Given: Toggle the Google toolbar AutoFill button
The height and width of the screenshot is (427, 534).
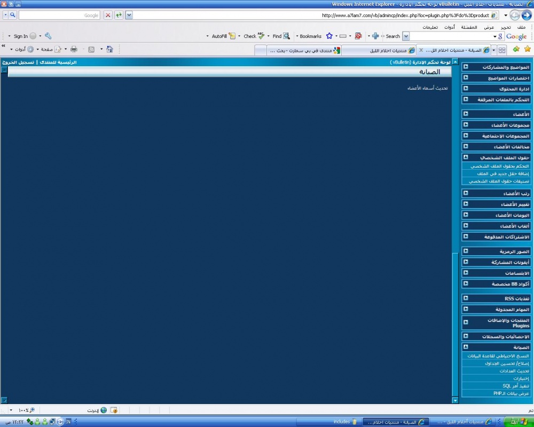Looking at the screenshot, I should 223,36.
